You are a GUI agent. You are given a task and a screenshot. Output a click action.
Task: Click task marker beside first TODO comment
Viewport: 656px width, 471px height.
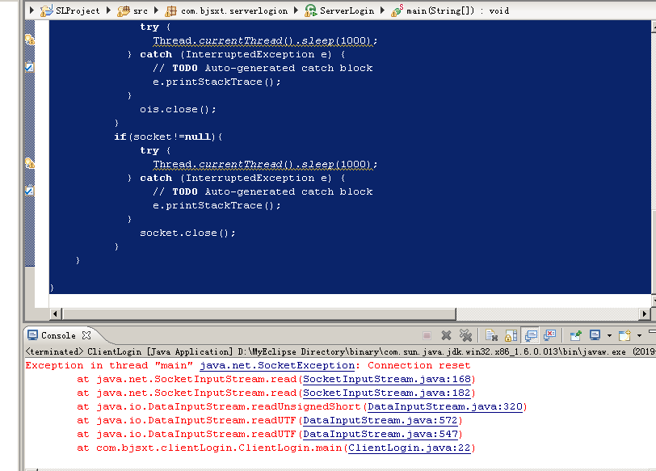29,67
